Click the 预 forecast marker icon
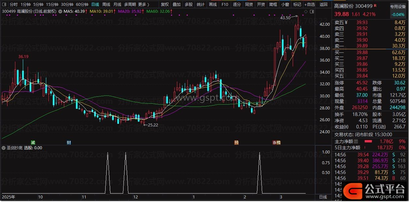Viewport: 410px width, 202px height. tap(236, 143)
